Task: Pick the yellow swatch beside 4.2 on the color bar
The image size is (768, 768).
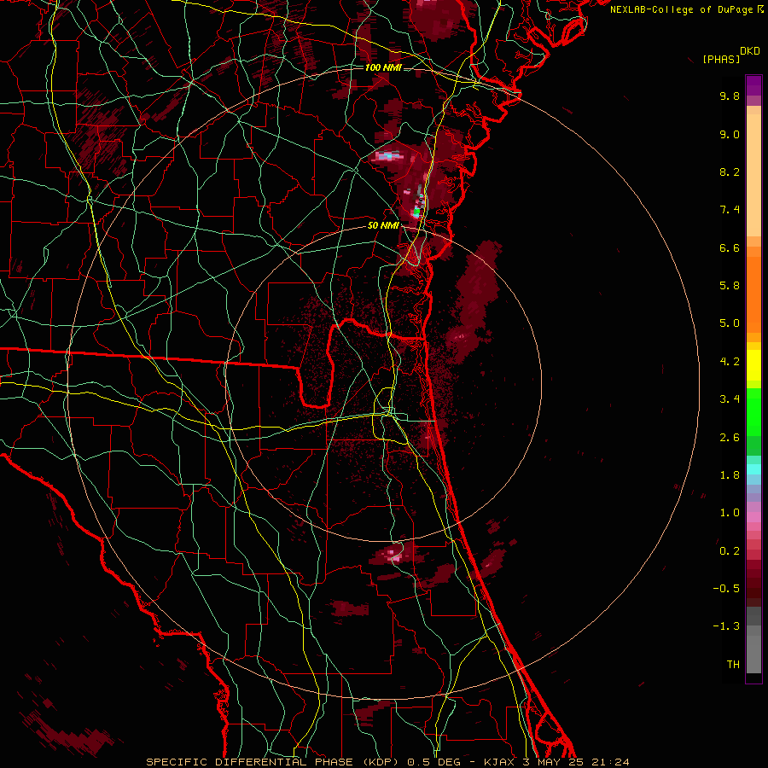Action: (753, 365)
